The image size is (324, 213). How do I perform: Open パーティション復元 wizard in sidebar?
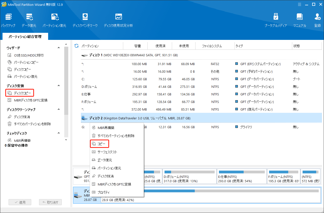point(22,76)
